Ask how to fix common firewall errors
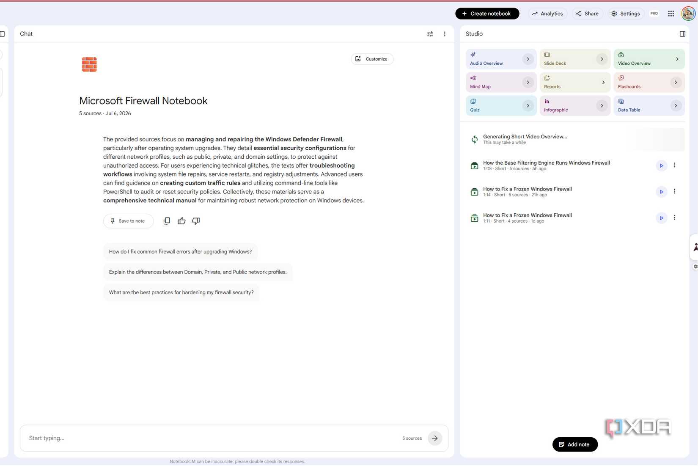The image size is (698, 466). (180, 251)
